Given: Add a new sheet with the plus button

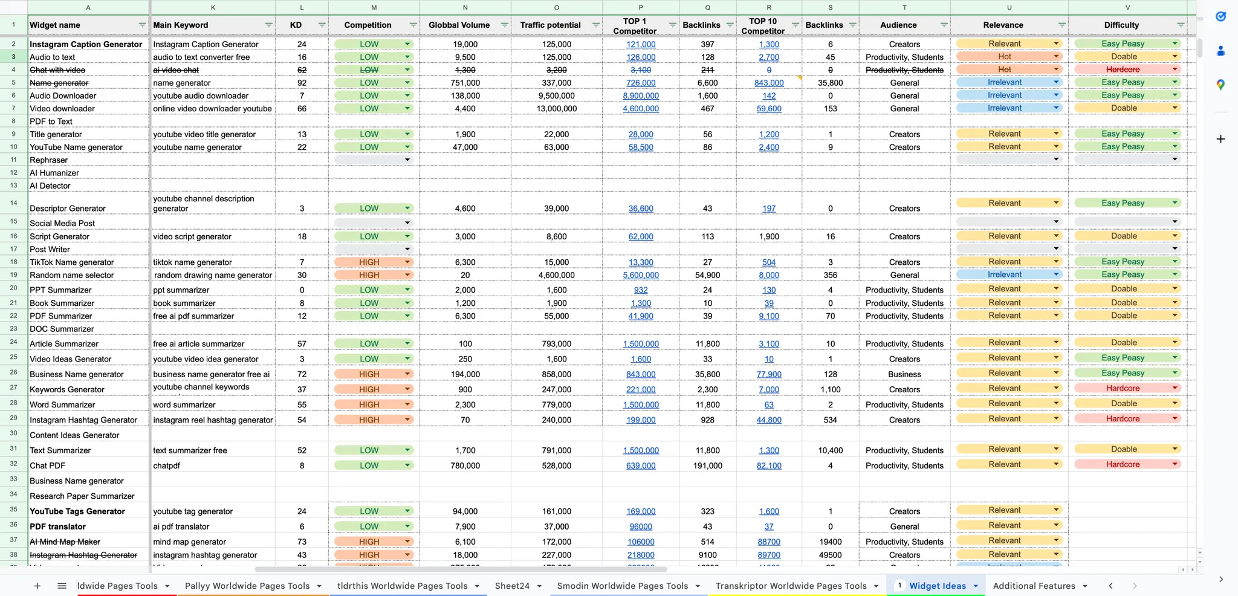Looking at the screenshot, I should click(x=37, y=586).
